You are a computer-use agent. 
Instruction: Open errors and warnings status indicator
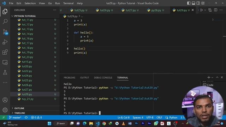[x=36, y=117]
